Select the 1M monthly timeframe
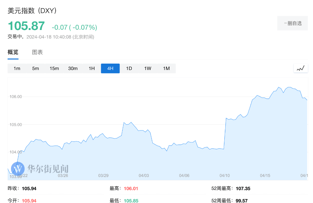313x203 pixels. click(x=167, y=68)
